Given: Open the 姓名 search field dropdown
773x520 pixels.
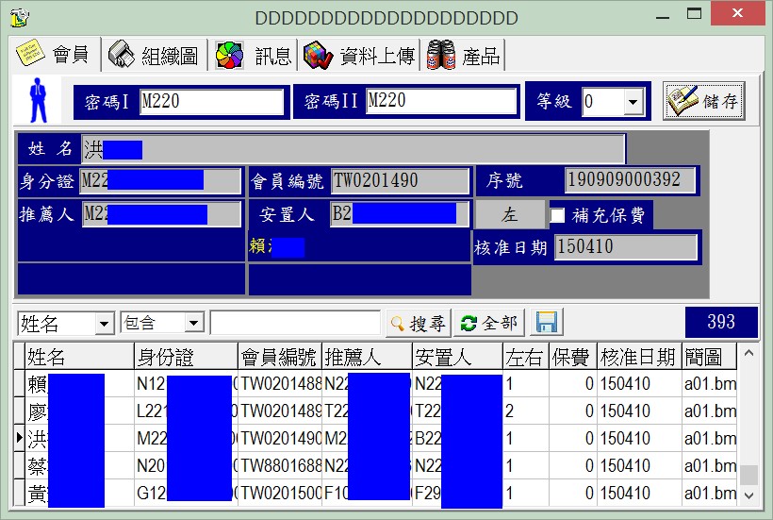Looking at the screenshot, I should [104, 324].
